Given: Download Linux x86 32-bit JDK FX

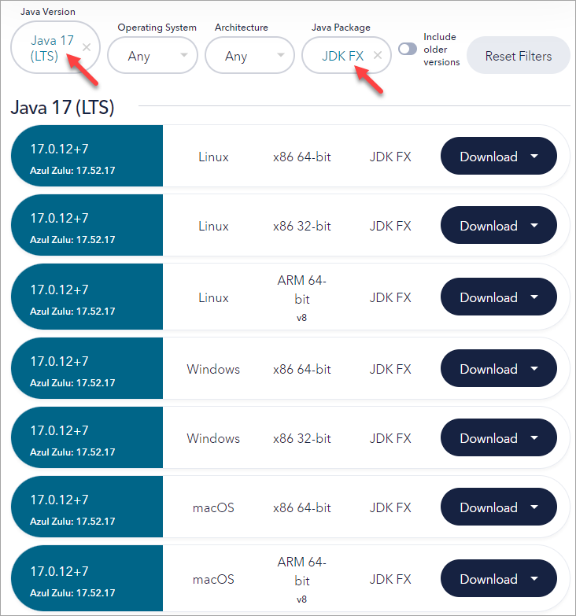Looking at the screenshot, I should tap(488, 226).
